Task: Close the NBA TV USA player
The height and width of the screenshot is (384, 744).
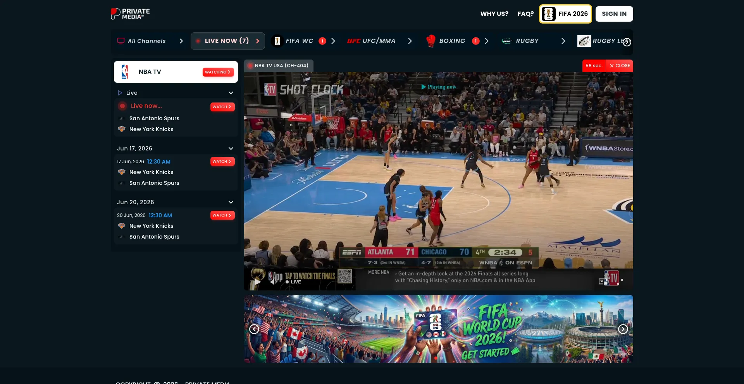Action: point(620,66)
